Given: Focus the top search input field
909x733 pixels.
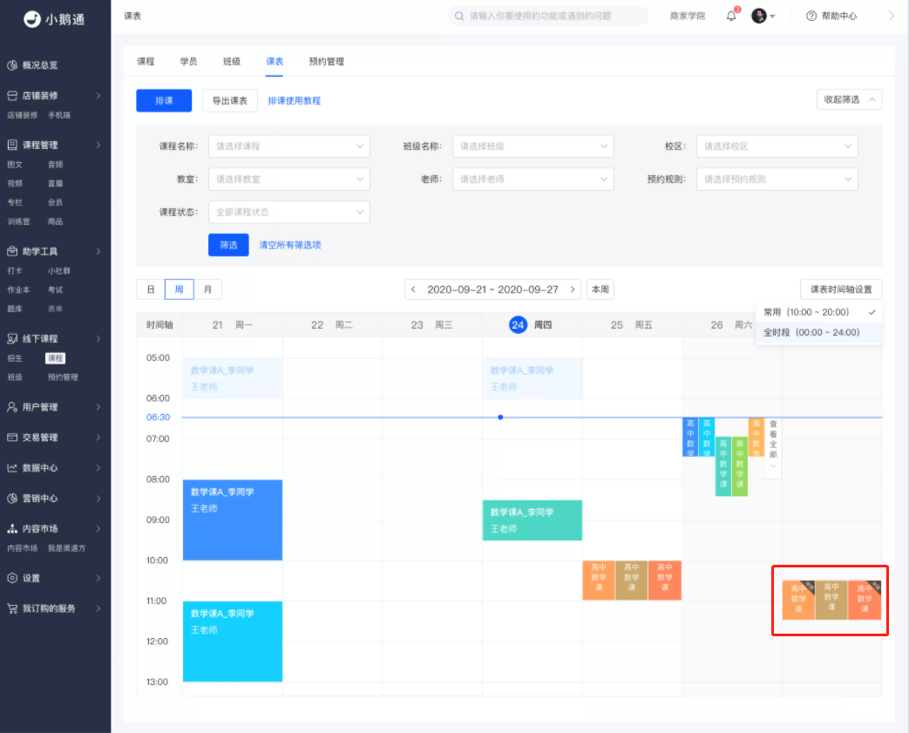Looking at the screenshot, I should point(548,17).
